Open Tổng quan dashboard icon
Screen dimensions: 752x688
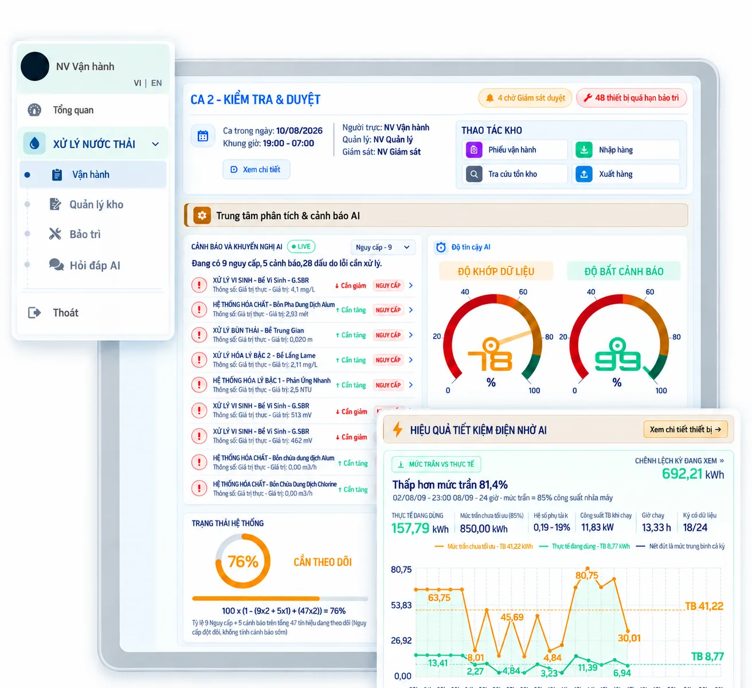[x=34, y=110]
